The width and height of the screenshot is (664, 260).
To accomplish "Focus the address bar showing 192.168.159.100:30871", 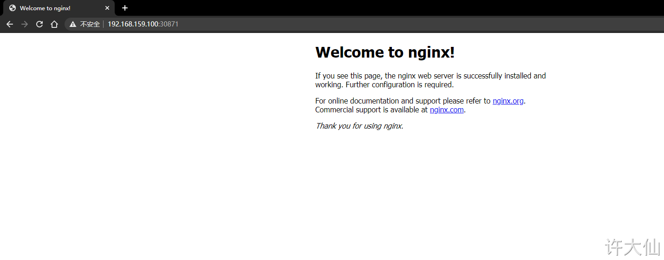I will click(x=364, y=24).
